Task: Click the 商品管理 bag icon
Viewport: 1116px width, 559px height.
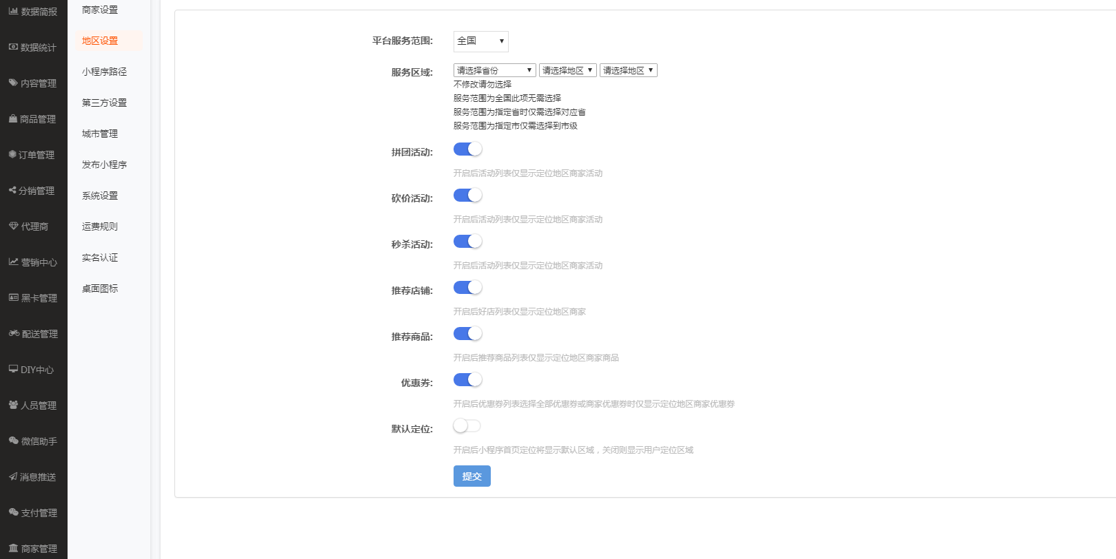Action: click(13, 118)
